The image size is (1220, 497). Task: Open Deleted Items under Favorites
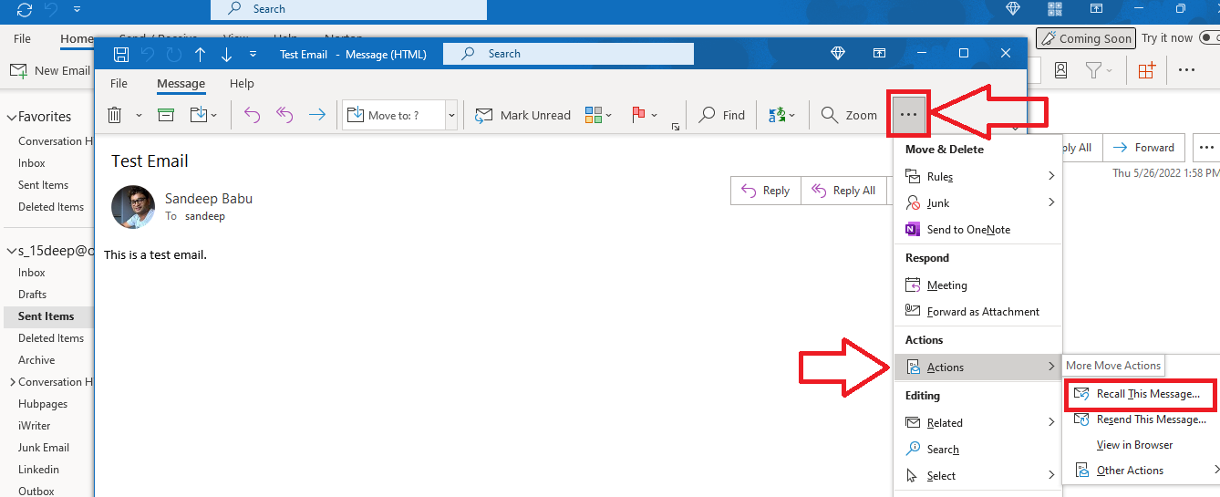coord(51,207)
